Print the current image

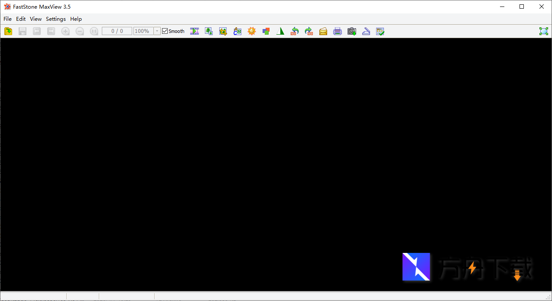(338, 31)
